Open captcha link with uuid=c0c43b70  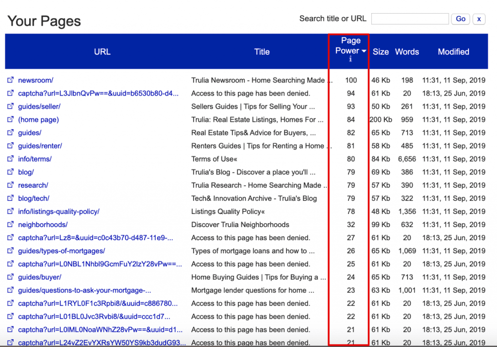coord(96,238)
